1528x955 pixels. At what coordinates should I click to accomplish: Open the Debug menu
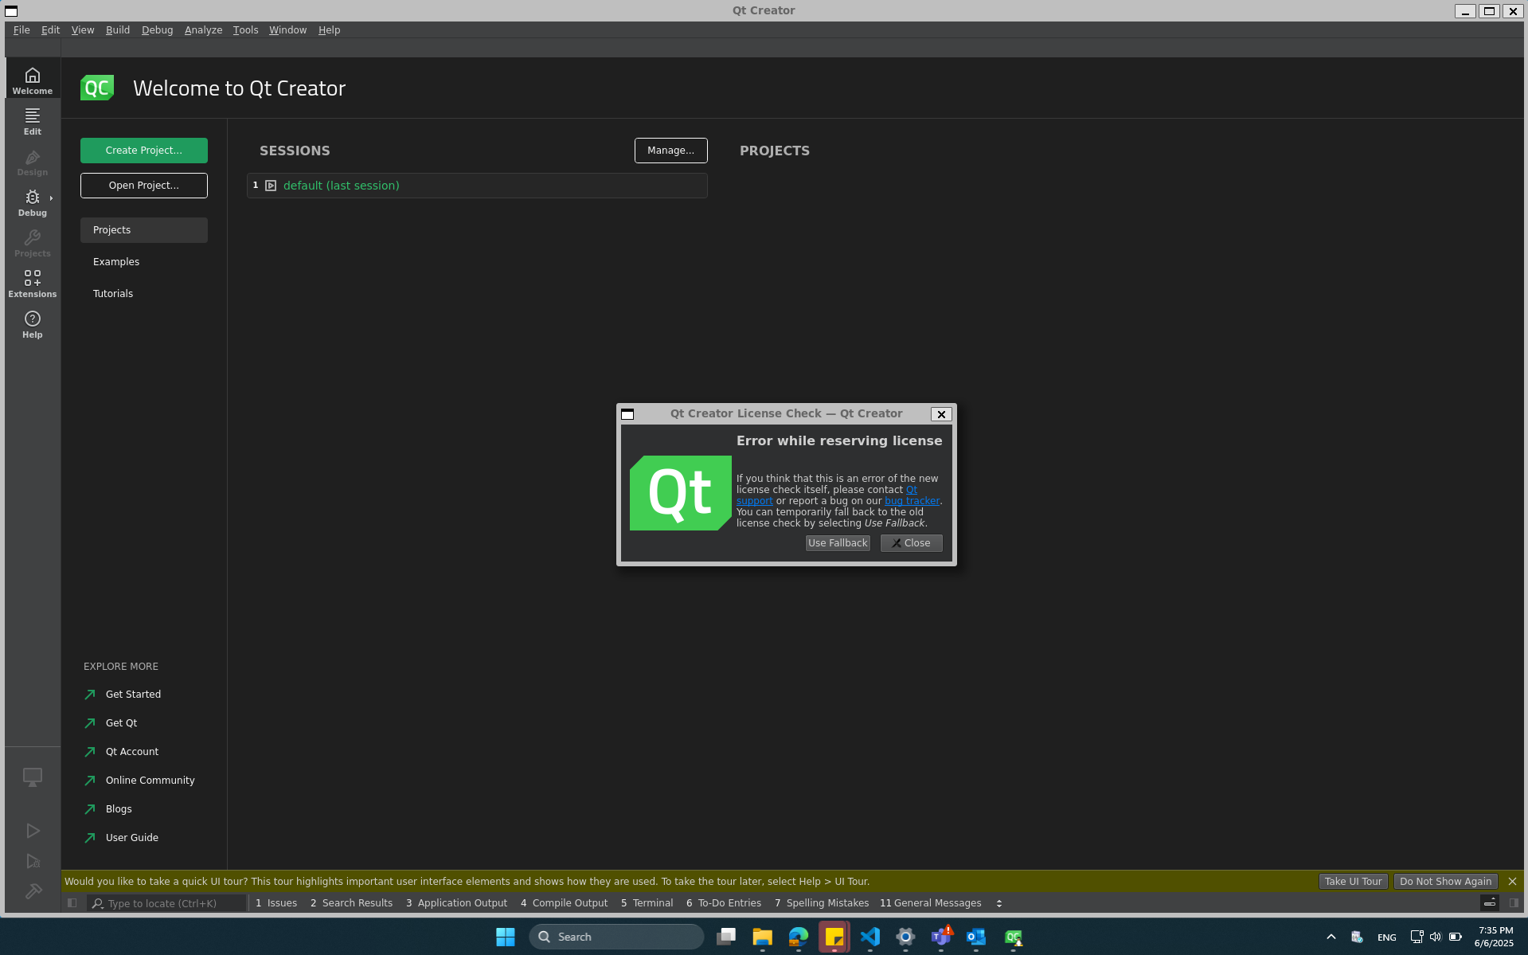coord(157,30)
